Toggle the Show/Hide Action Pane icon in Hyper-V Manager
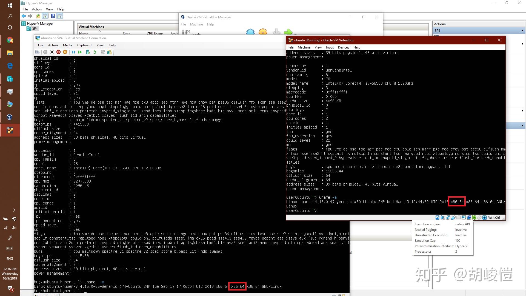Viewport: 526px width, 296px height. [59, 16]
